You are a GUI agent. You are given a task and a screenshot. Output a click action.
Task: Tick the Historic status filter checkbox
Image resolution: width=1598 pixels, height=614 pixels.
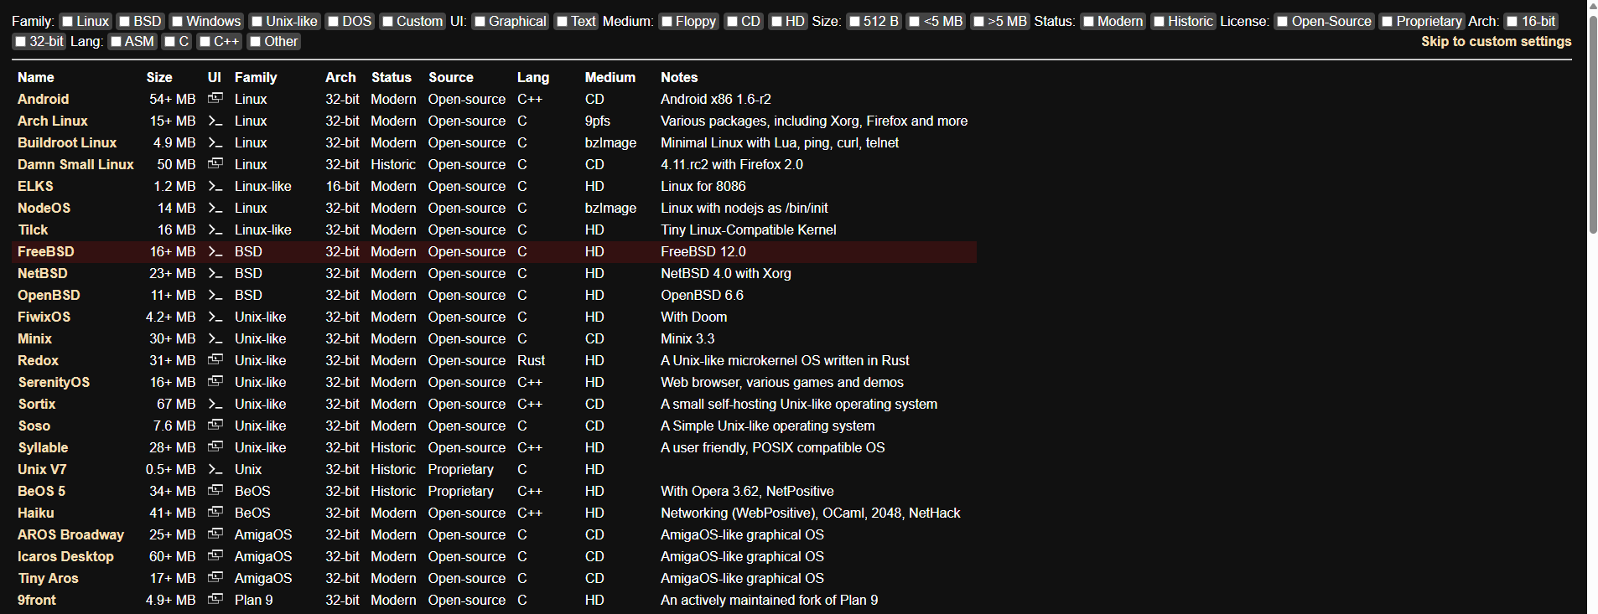point(1159,22)
